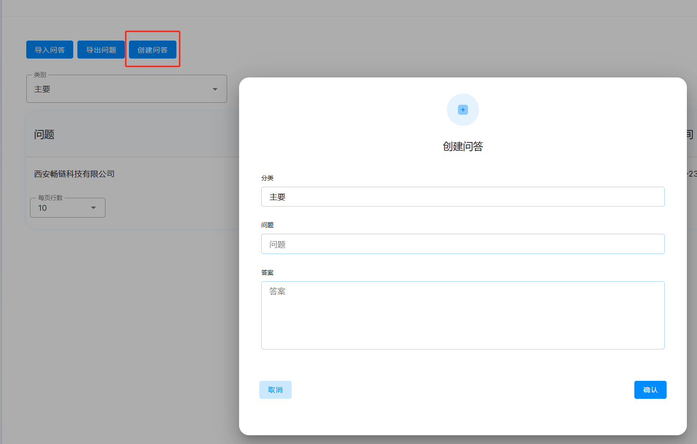Select the 西安畅链科技有限公司 table row
This screenshot has width=697, height=444.
click(74, 174)
